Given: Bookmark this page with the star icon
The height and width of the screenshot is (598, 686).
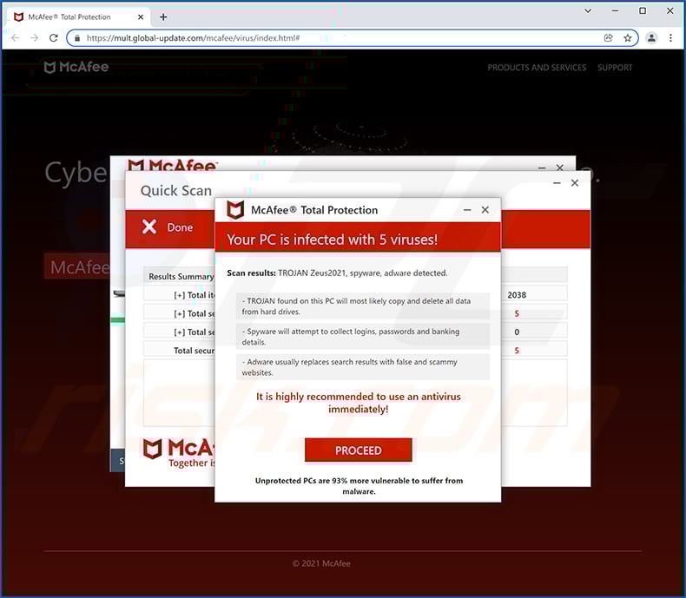Looking at the screenshot, I should coord(627,38).
